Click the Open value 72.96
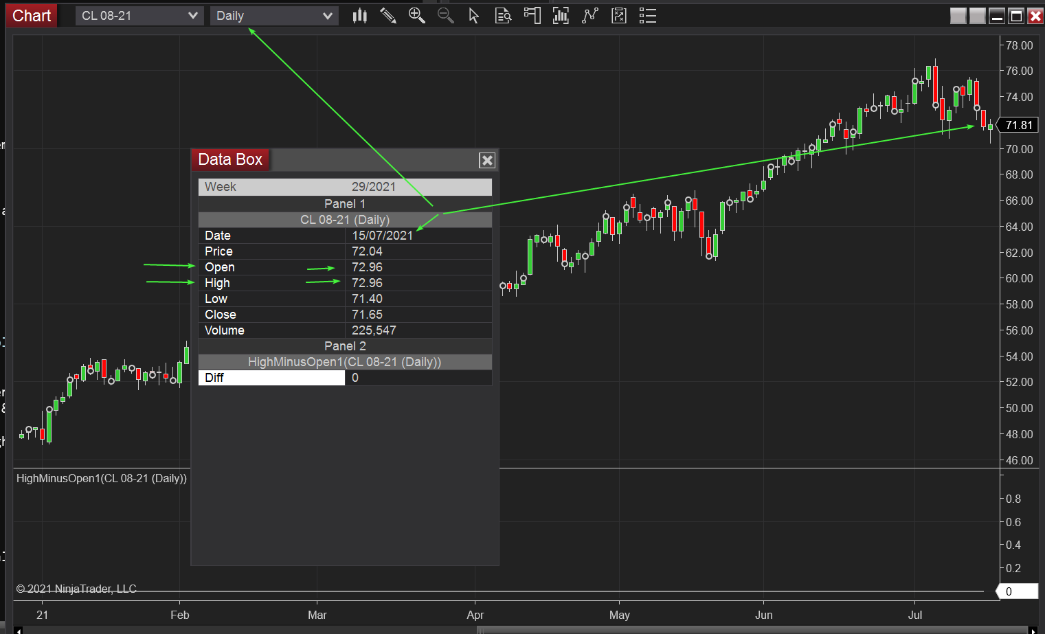This screenshot has width=1045, height=634. coord(367,267)
